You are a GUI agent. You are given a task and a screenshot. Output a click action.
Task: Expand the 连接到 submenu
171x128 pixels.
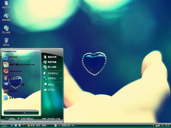[x=52, y=78]
